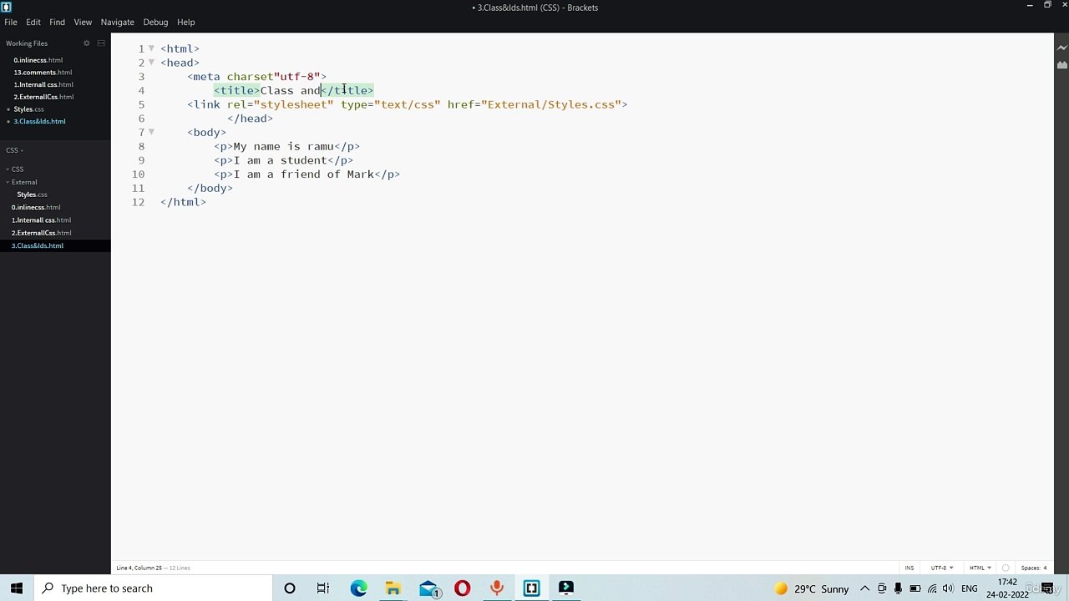This screenshot has height=601, width=1069.
Task: Open the HTML language mode dropdown
Action: 980,568
